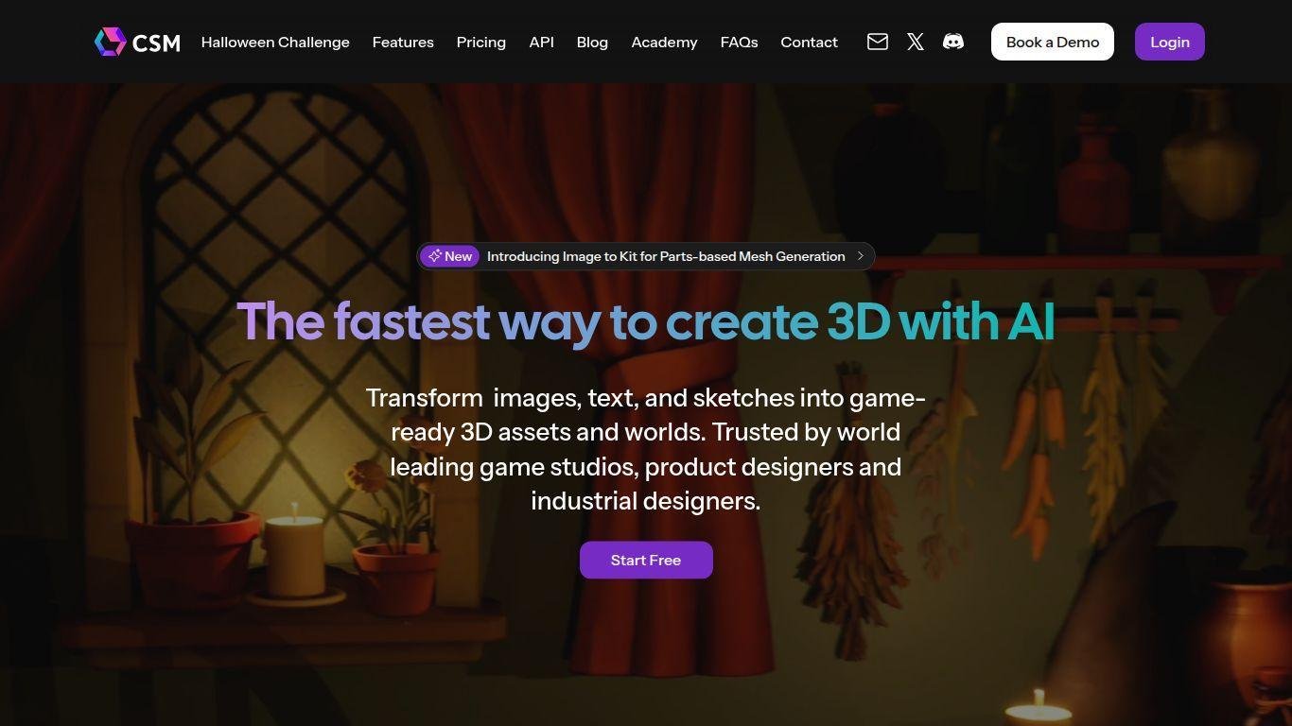Open the Discord icon in header
Viewport: 1292px width, 726px height.
pyautogui.click(x=952, y=42)
